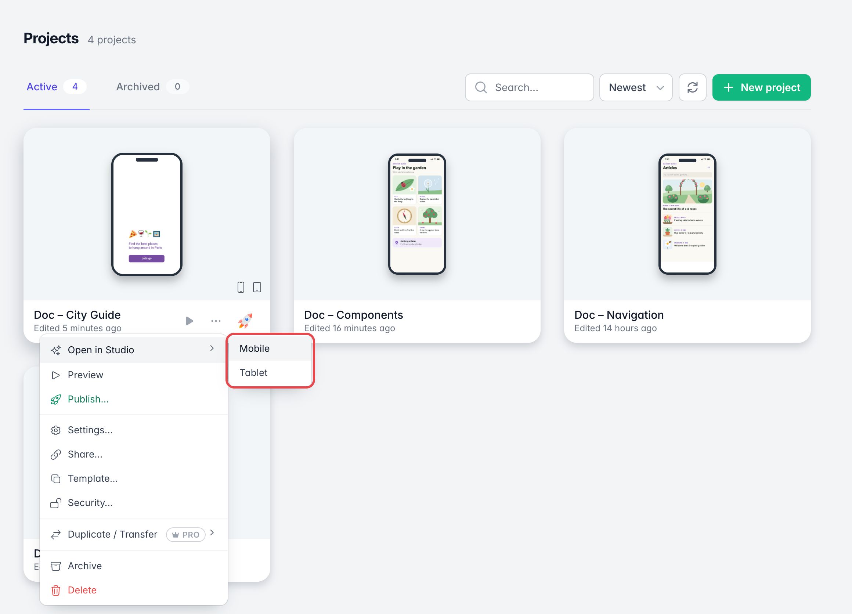The image size is (852, 614).
Task: Open the Newest sort dropdown
Action: coord(636,87)
